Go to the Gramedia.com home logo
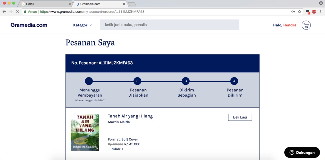 [29, 25]
